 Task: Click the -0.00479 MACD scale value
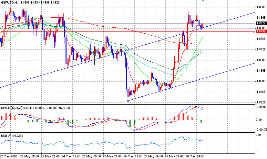pyautogui.click(x=262, y=130)
